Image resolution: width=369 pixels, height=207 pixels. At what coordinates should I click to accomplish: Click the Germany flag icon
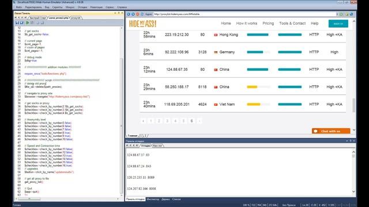pyautogui.click(x=216, y=52)
